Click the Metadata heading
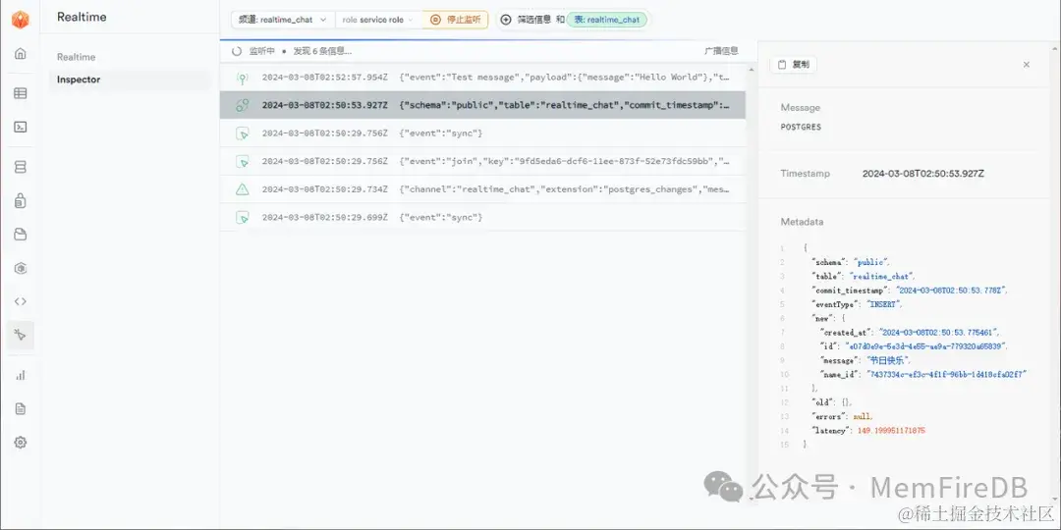The image size is (1061, 530). pyautogui.click(x=802, y=222)
